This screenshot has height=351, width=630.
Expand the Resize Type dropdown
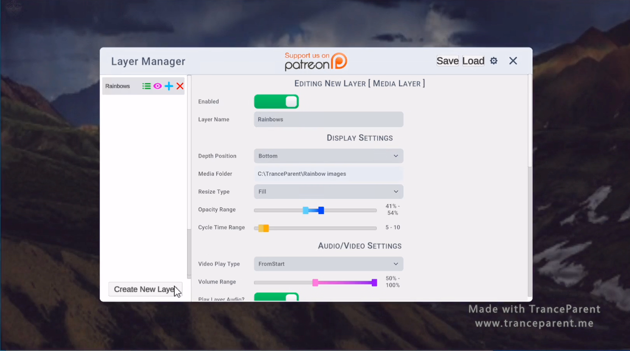click(x=328, y=192)
